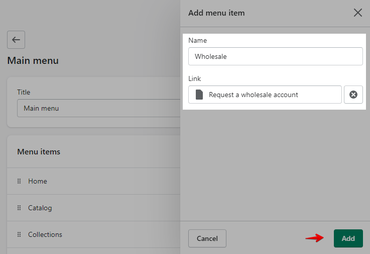The width and height of the screenshot is (370, 254).
Task: Click the Title label
Action: tap(24, 92)
